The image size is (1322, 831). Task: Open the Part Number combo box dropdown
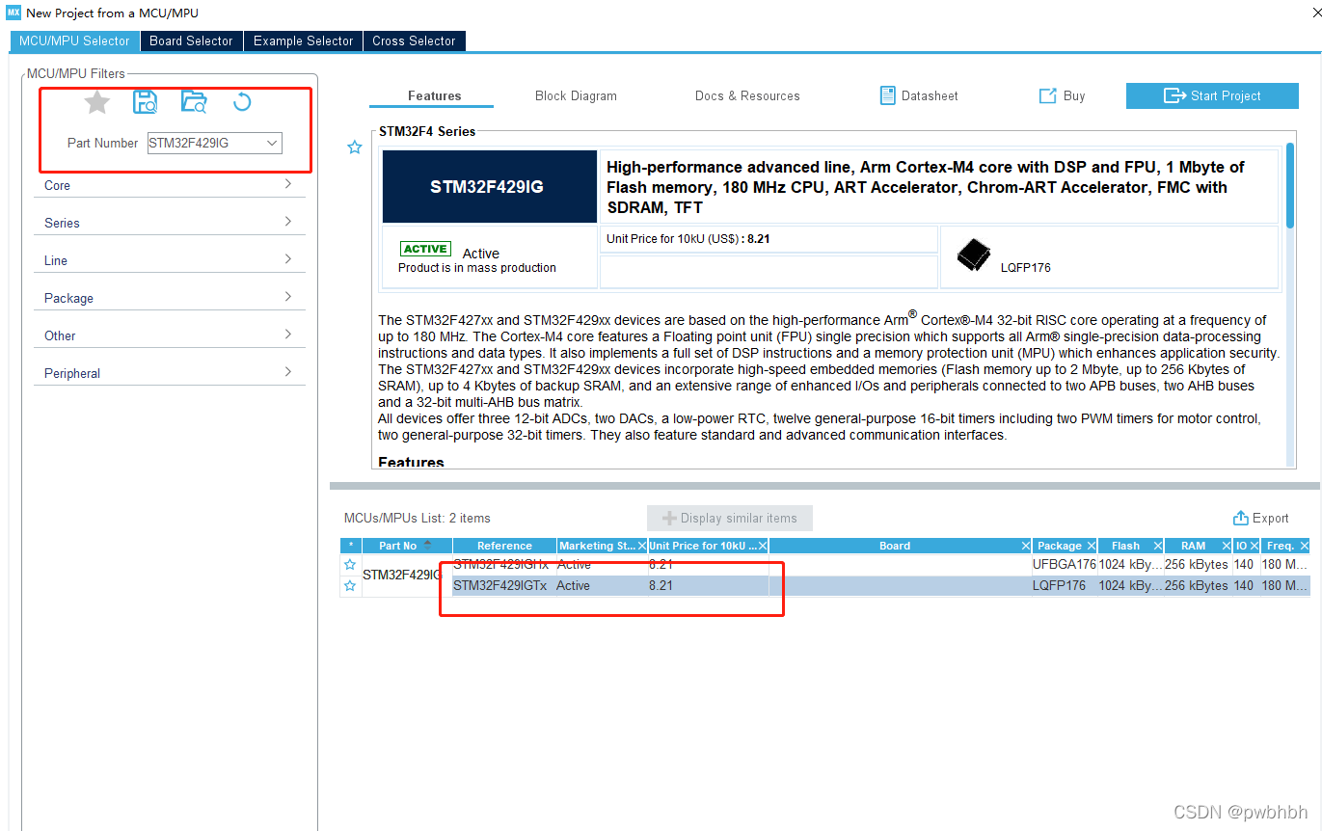pos(272,143)
